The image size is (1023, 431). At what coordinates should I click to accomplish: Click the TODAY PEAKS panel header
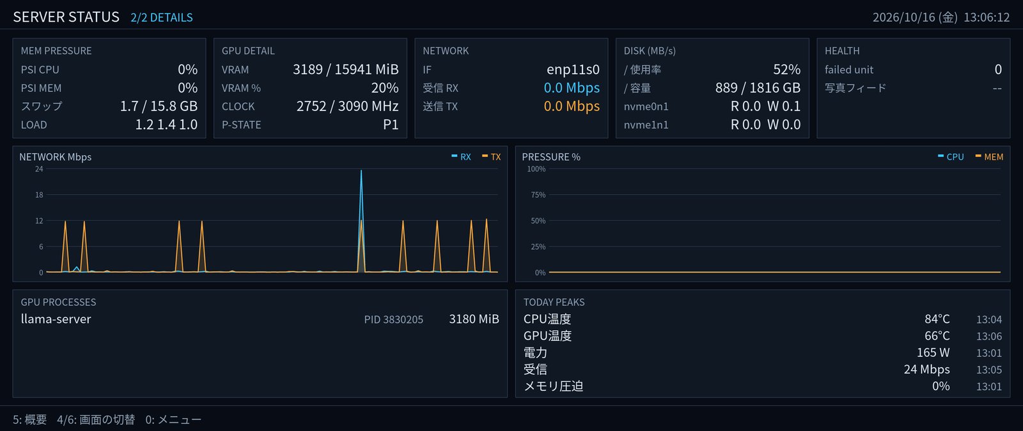coord(554,303)
